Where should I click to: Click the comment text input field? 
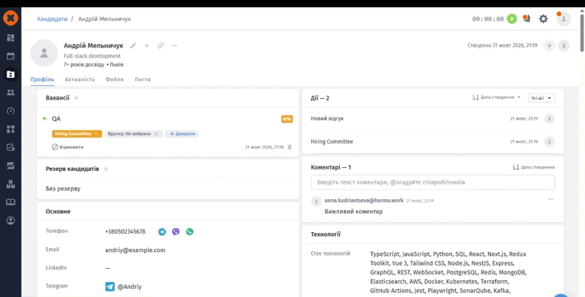pyautogui.click(x=433, y=182)
